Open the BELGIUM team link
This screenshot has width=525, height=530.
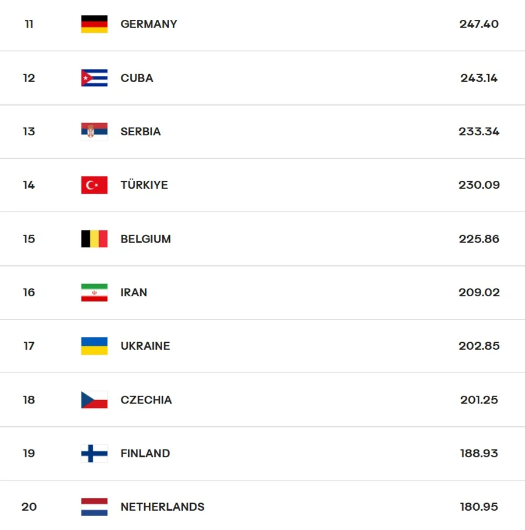(x=146, y=239)
